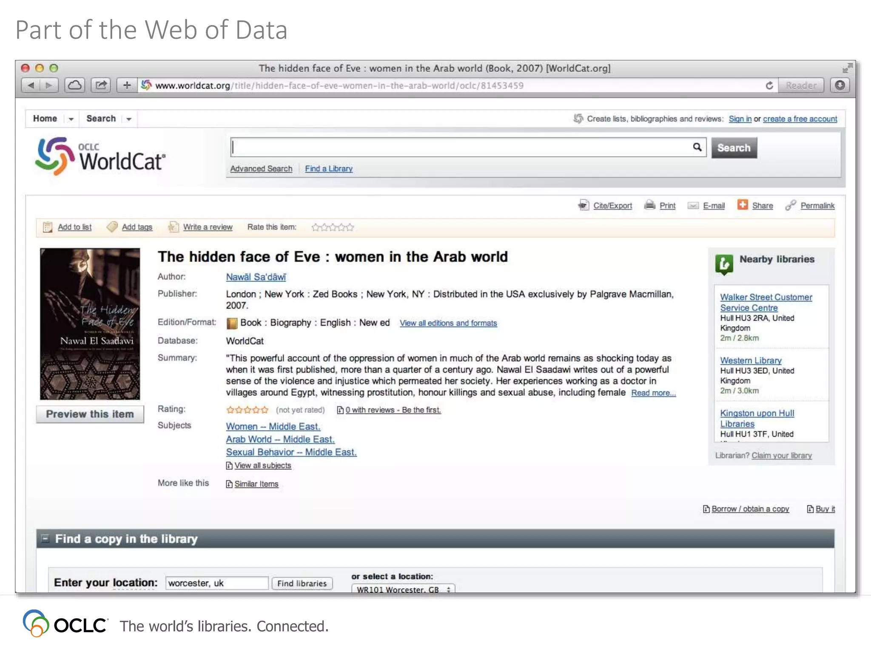Click View all editions and formats
This screenshot has height=653, width=871.
click(448, 323)
